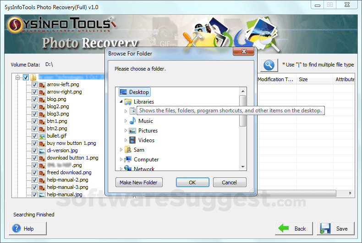The image size is (362, 243).
Task: Uncheck the root folder checkbox
Action: (26, 77)
